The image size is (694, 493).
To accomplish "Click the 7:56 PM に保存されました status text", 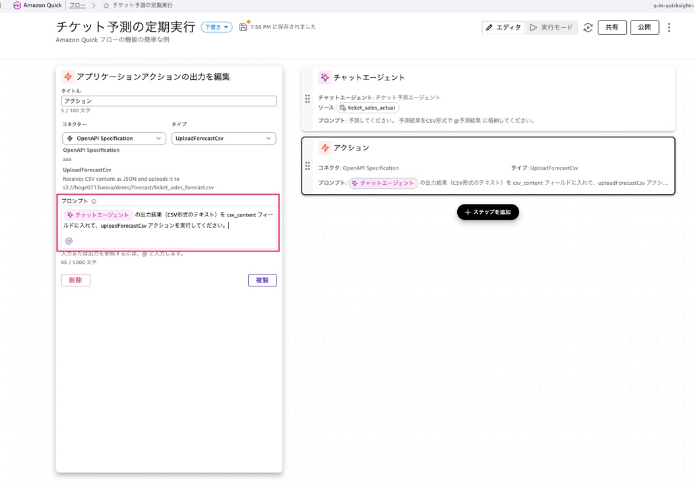I will [x=283, y=27].
